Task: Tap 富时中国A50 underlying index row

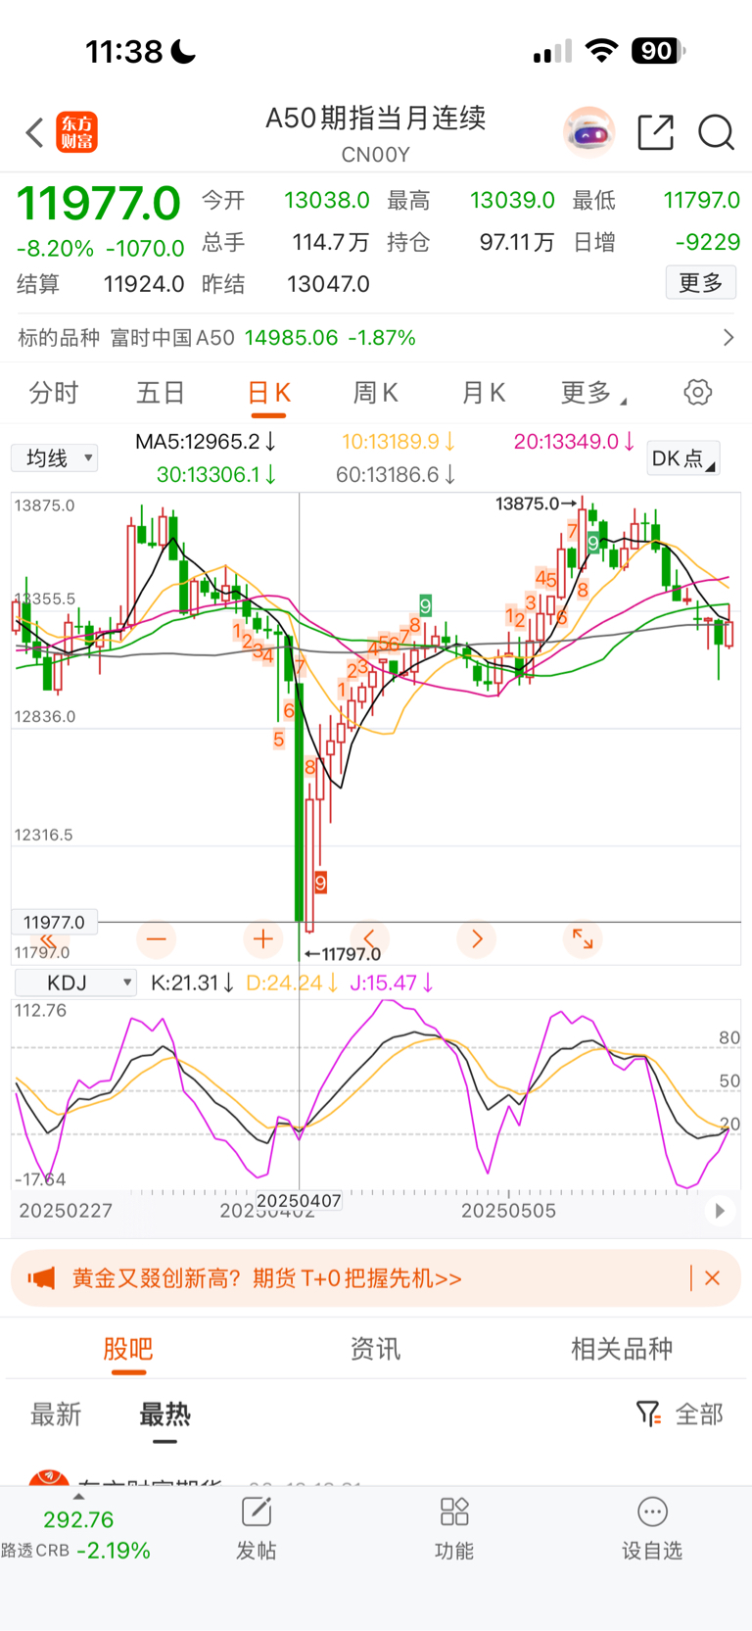Action: (376, 338)
